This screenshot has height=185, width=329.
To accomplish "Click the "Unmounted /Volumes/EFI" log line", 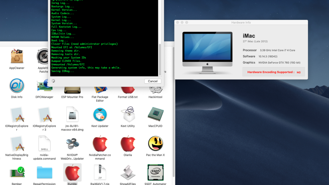I will [x=68, y=64].
